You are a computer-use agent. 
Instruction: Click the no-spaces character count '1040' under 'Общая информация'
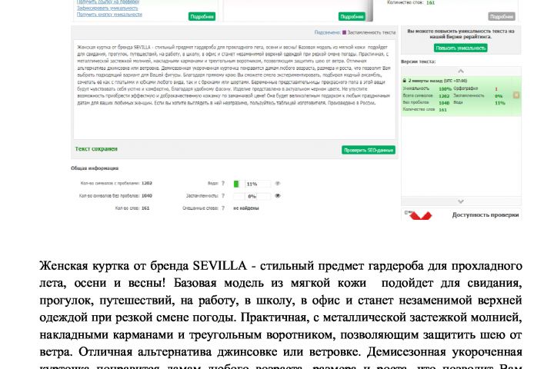pos(147,195)
